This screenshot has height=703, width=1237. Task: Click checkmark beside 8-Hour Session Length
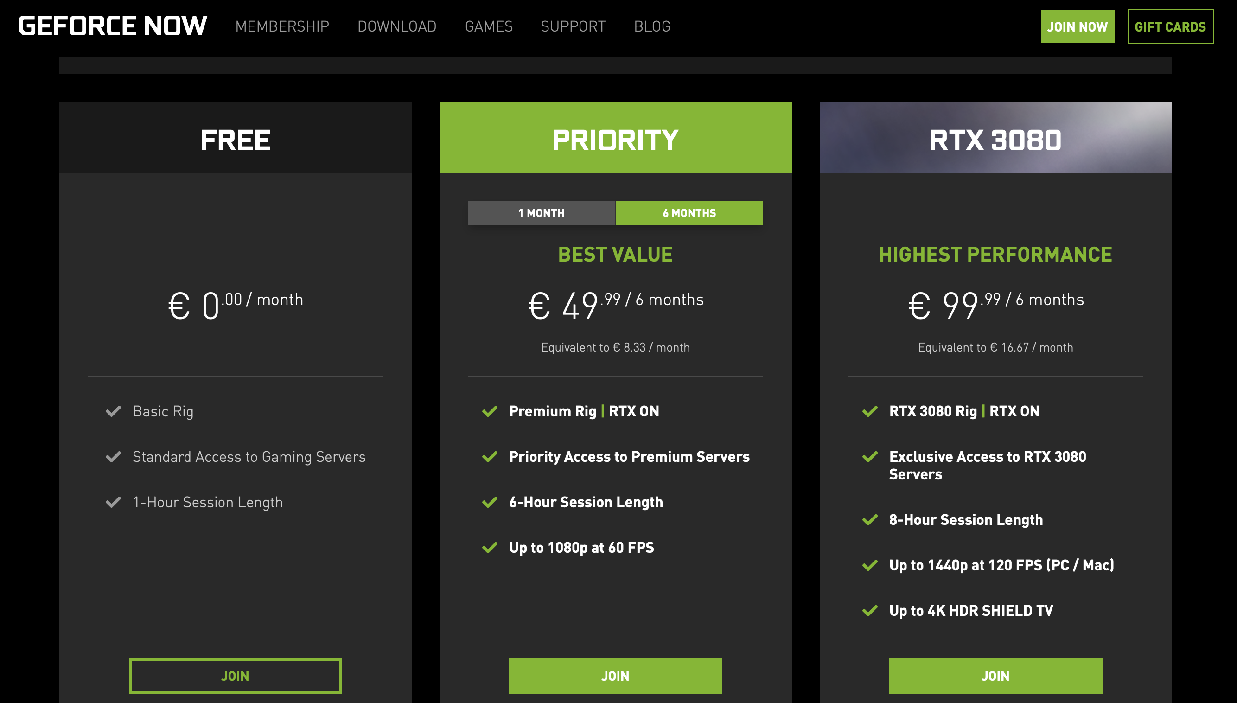870,520
